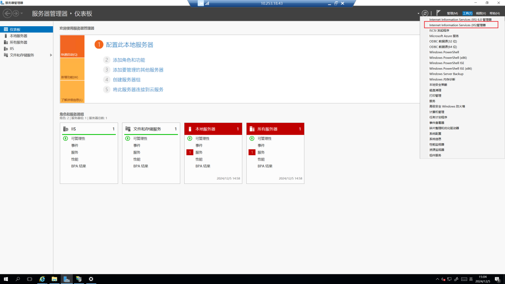Click the 添加要管理的其他服务器 link

[x=138, y=70]
